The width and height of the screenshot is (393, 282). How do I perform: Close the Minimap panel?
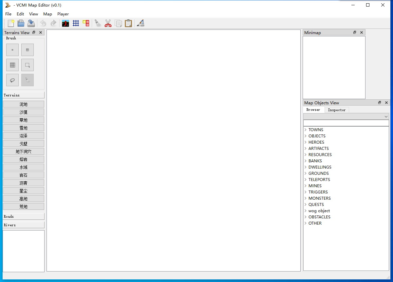(x=362, y=32)
